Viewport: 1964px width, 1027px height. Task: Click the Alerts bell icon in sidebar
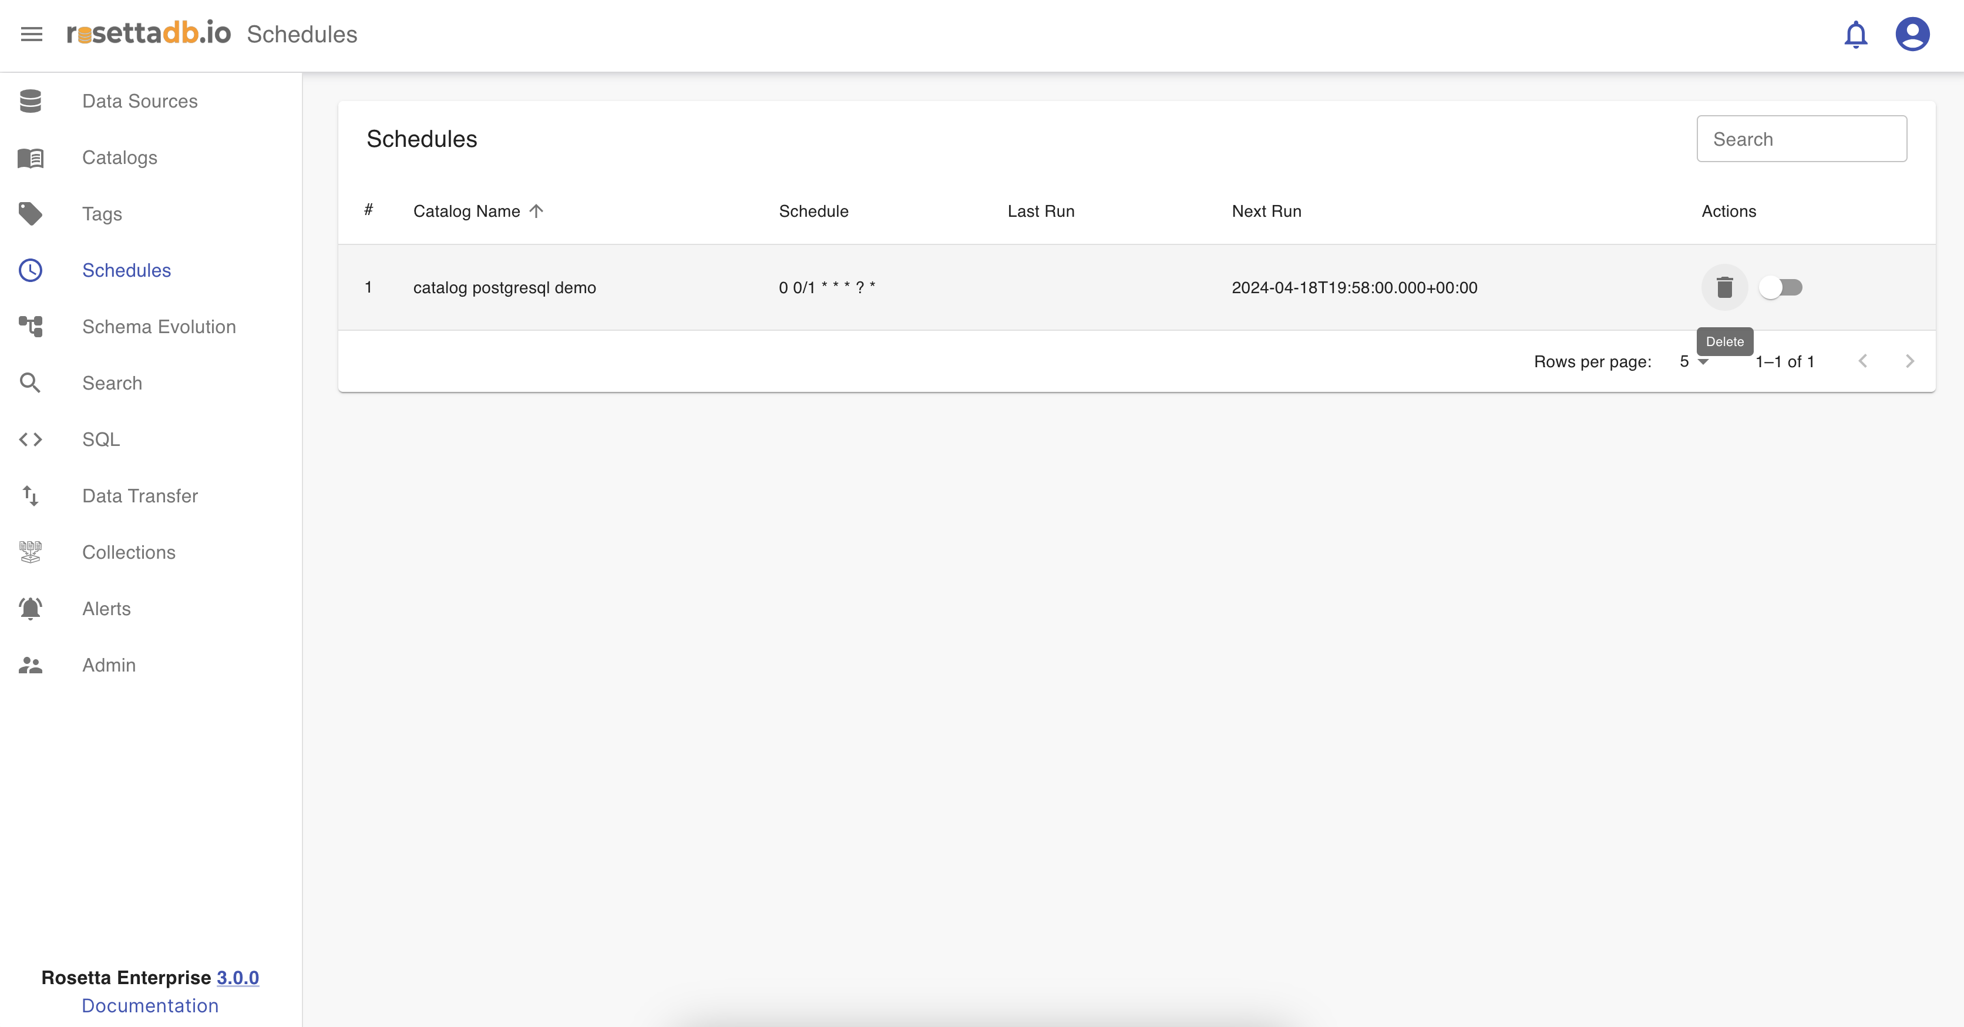click(x=31, y=609)
